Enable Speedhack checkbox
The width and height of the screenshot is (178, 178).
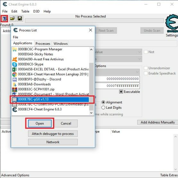click(x=146, y=73)
